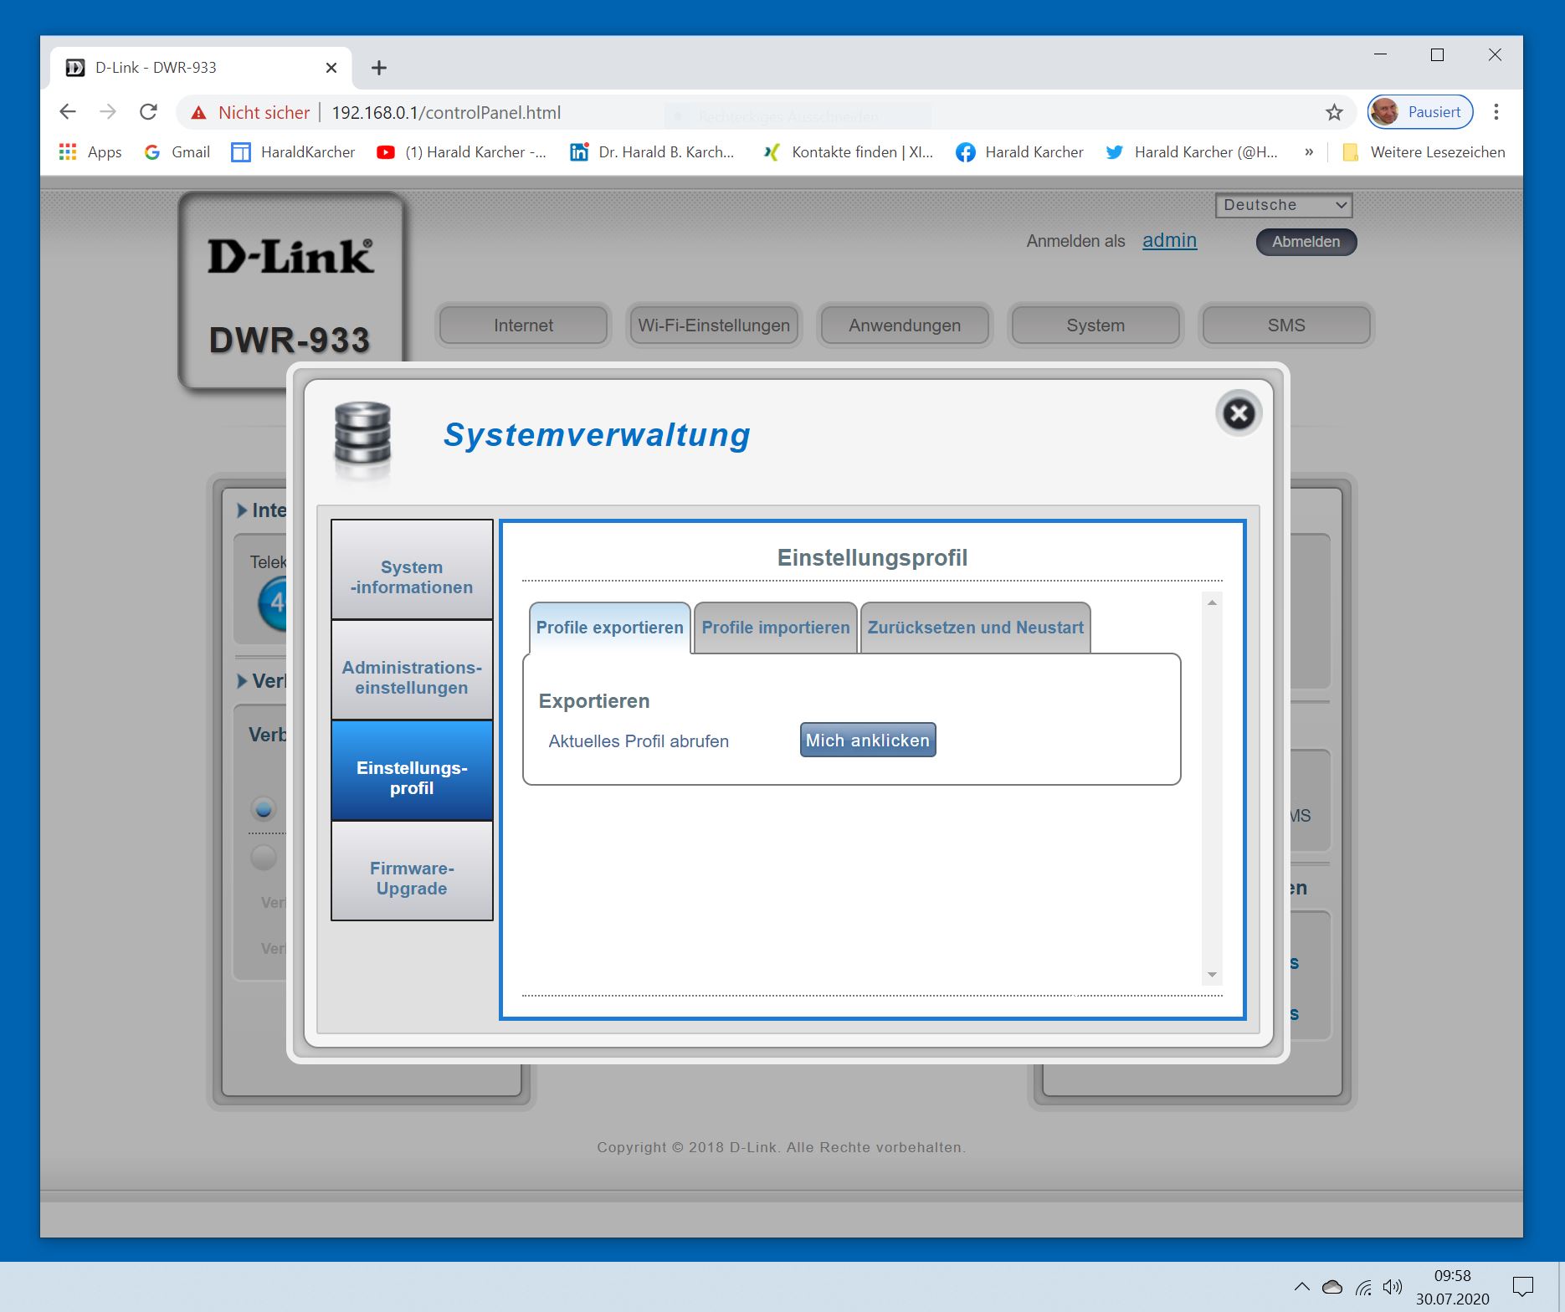Select the upper blue radio button behind dialog

(264, 809)
